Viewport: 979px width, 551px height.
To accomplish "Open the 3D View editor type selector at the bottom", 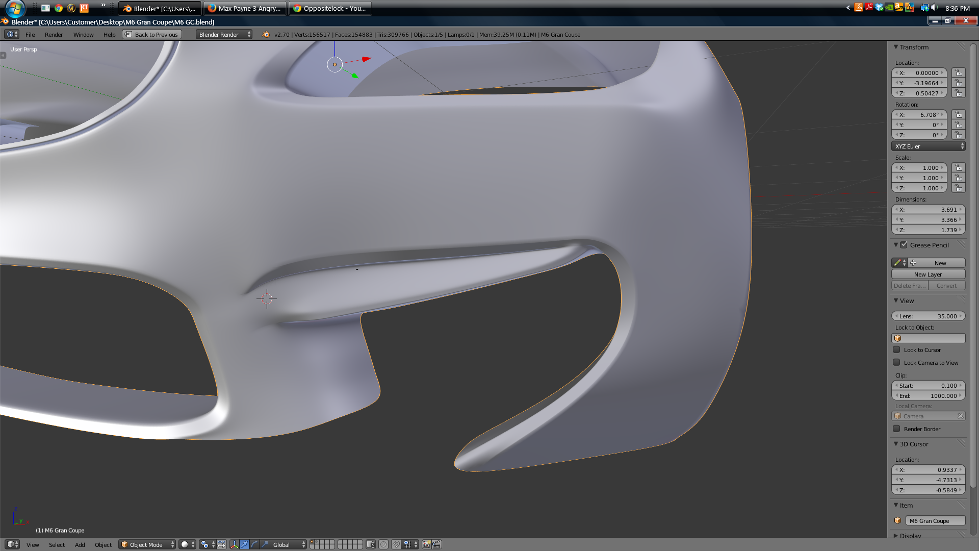I will click(x=12, y=544).
